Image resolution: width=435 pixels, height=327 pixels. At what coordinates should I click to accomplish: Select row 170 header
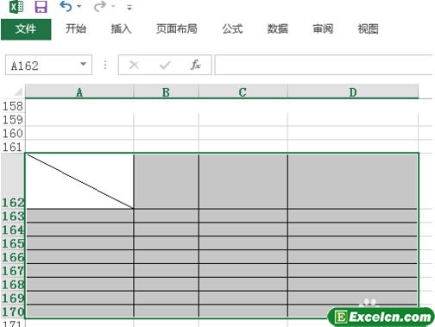tap(13, 311)
